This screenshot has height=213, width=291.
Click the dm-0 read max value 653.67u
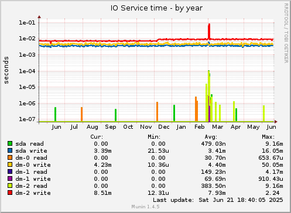click(x=271, y=158)
